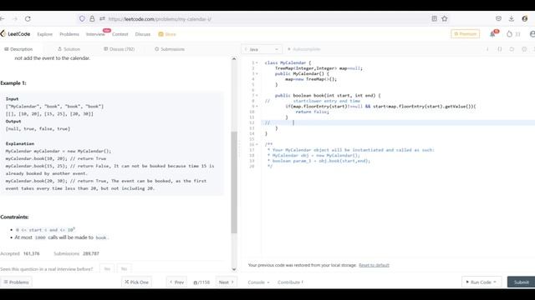The image size is (535, 300).
Task: Go to next problem with Next
Action: [227, 282]
